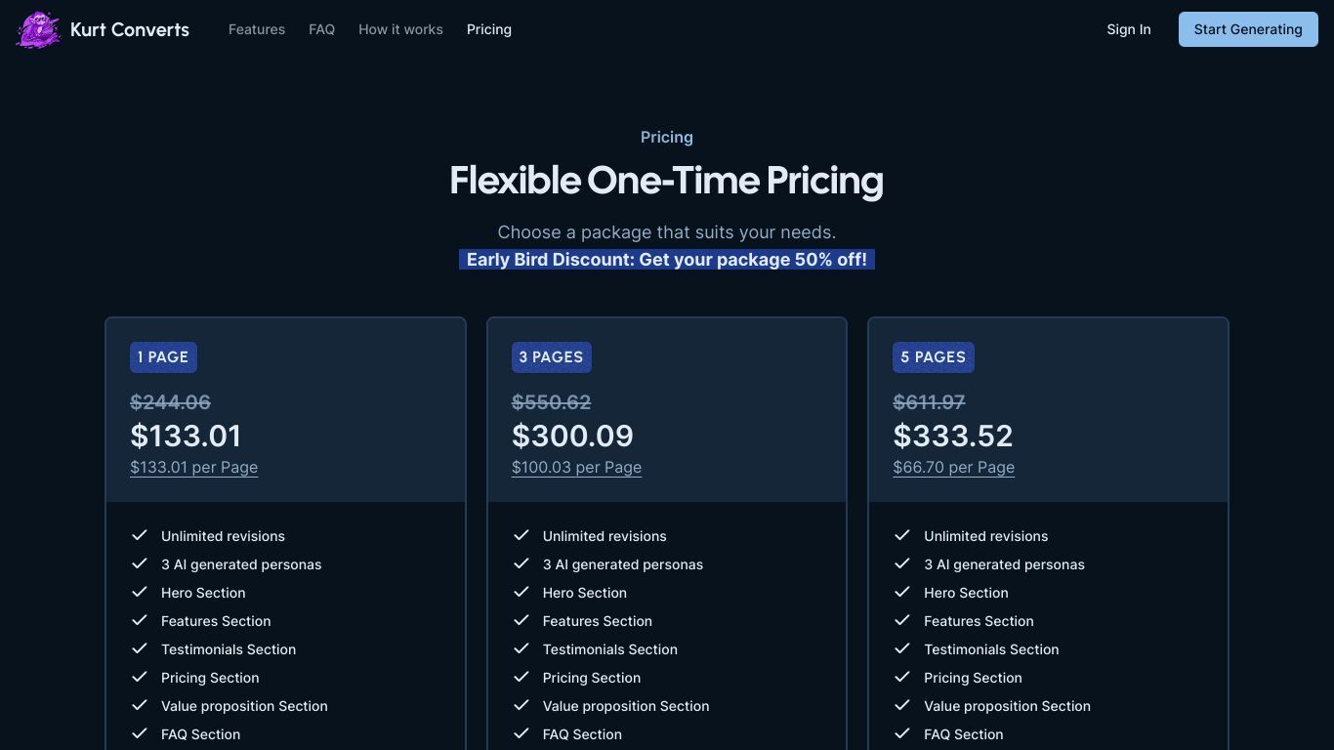Select the Pricing nav item
Screen dimensions: 1334x750
[x=489, y=29]
